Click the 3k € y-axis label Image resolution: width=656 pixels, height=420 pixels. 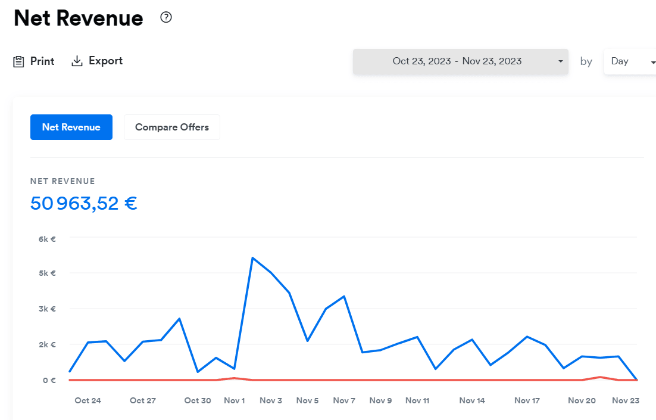tap(47, 309)
